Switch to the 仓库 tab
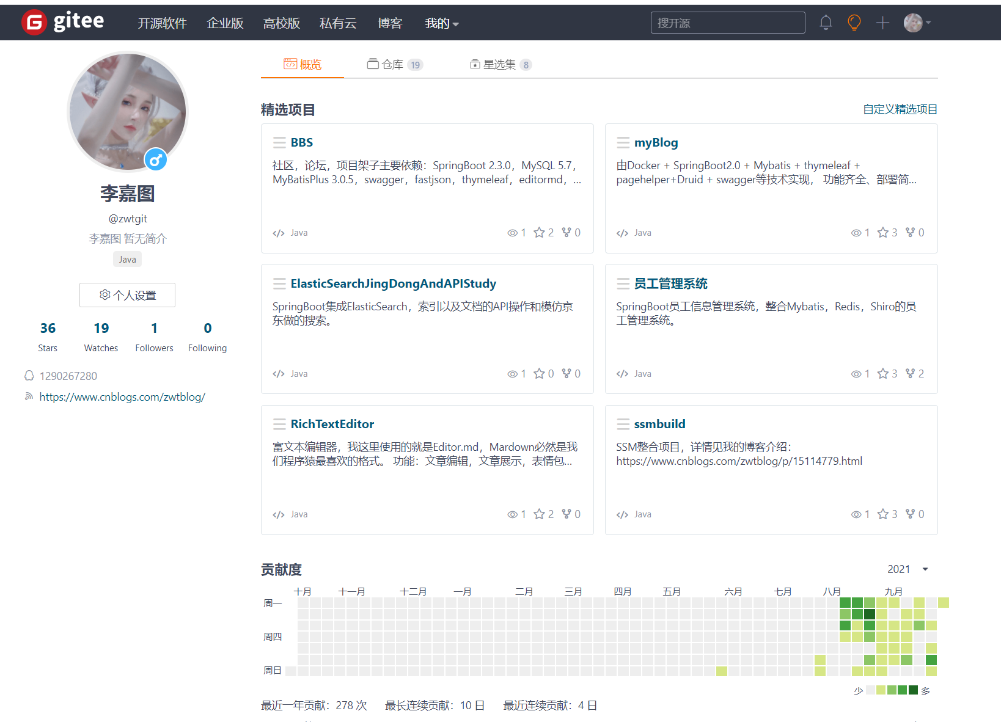Screen dimensions: 1001x722 click(x=395, y=64)
